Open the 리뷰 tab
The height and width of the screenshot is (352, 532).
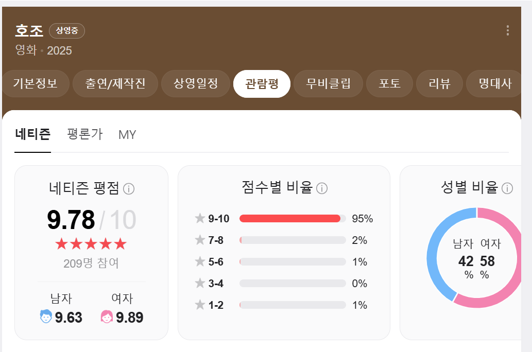pos(439,83)
